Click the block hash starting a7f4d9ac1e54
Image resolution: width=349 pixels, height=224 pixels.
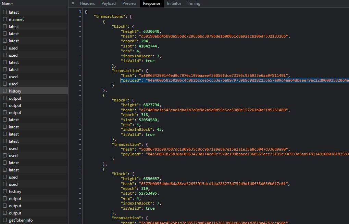213,110
